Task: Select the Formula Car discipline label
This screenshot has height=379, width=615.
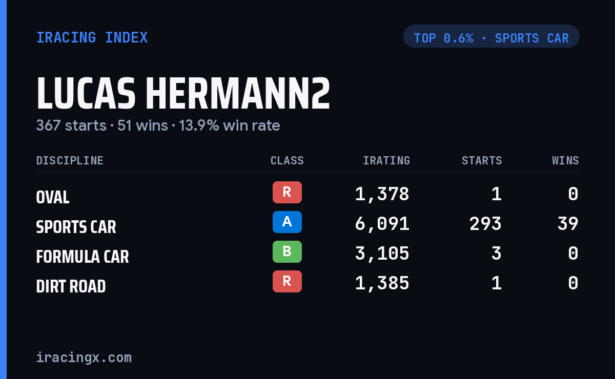Action: (82, 256)
